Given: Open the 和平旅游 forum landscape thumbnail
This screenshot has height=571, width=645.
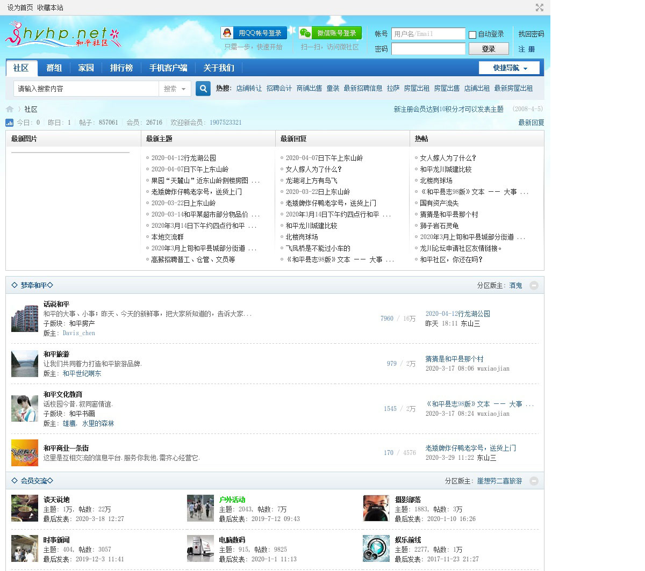Looking at the screenshot, I should [25, 364].
